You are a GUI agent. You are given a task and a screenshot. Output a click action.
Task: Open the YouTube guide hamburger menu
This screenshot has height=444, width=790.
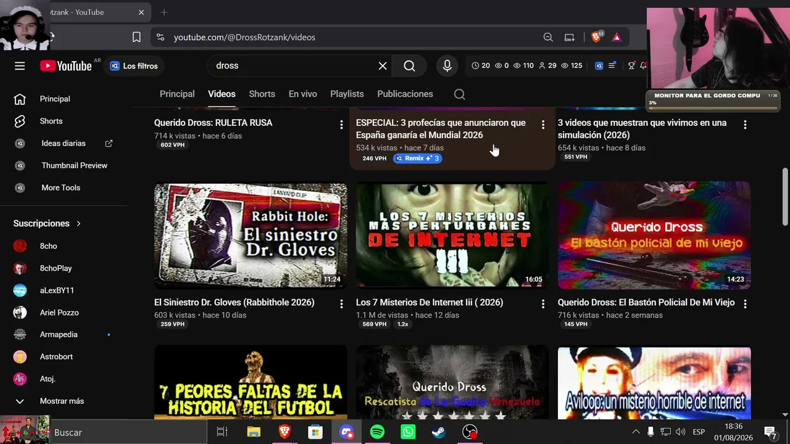tap(20, 66)
